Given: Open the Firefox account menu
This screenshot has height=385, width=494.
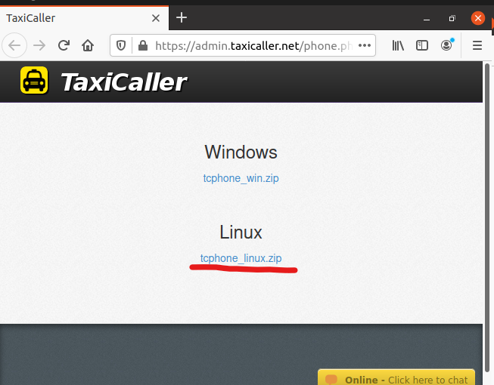Looking at the screenshot, I should [446, 45].
